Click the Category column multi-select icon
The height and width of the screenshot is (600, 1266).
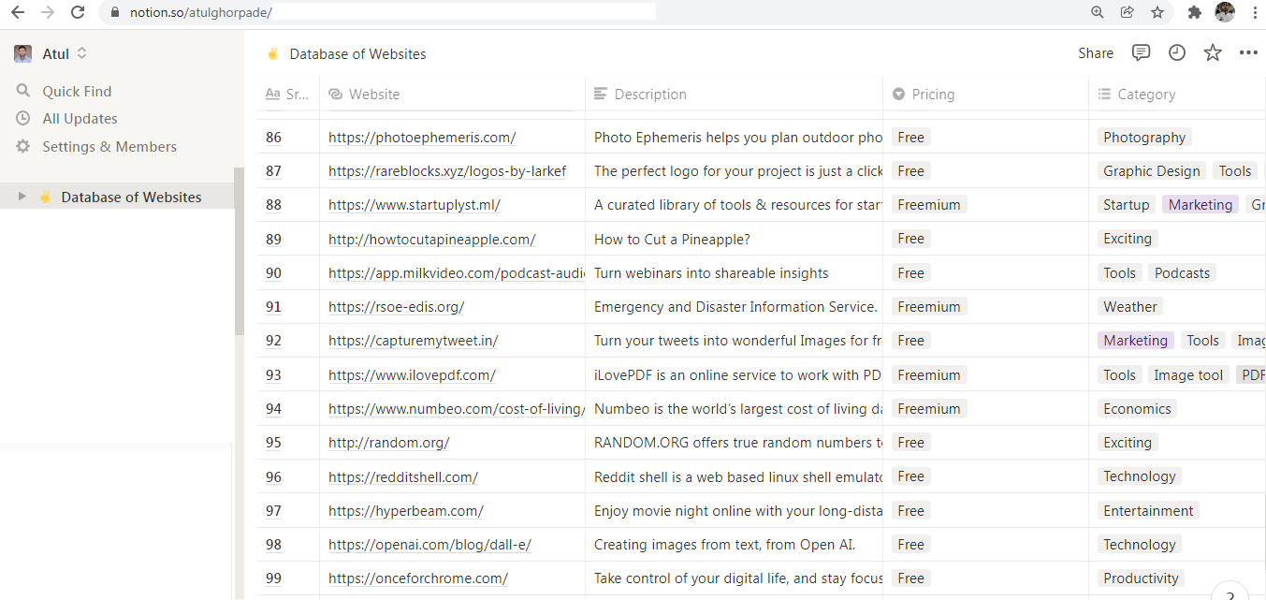coord(1104,94)
